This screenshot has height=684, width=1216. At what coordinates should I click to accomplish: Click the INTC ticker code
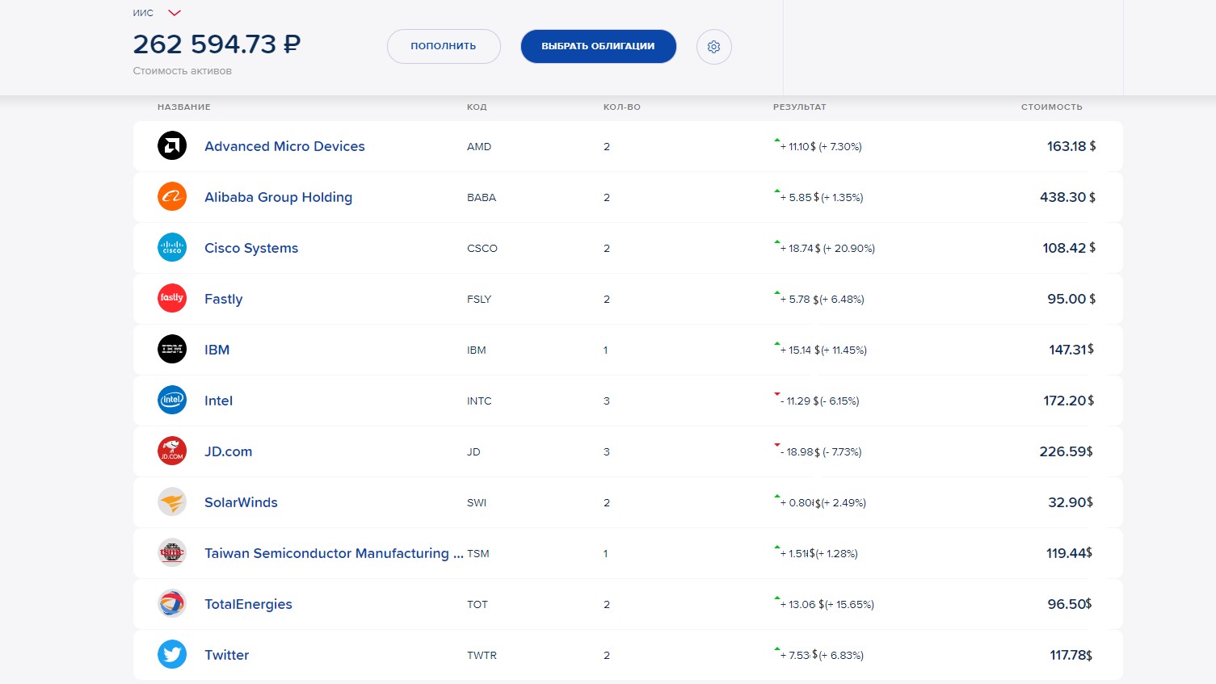[x=479, y=401]
